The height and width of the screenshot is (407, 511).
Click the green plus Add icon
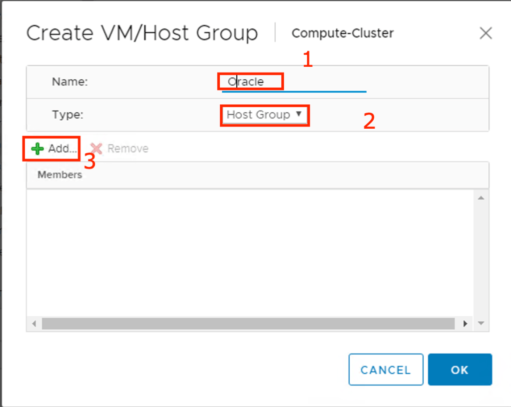click(x=37, y=149)
